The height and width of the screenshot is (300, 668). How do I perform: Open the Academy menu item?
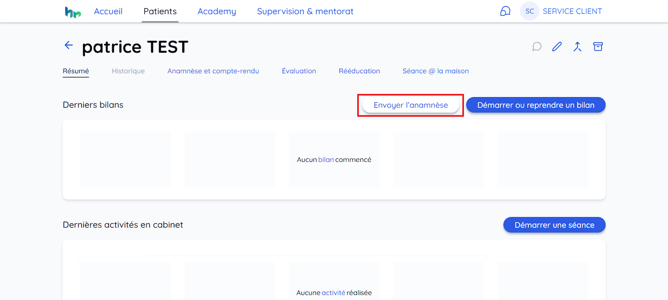tap(217, 11)
